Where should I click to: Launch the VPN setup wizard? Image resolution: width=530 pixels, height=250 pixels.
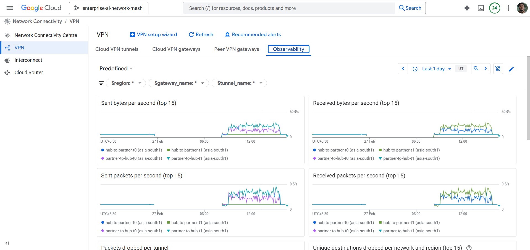click(x=153, y=34)
